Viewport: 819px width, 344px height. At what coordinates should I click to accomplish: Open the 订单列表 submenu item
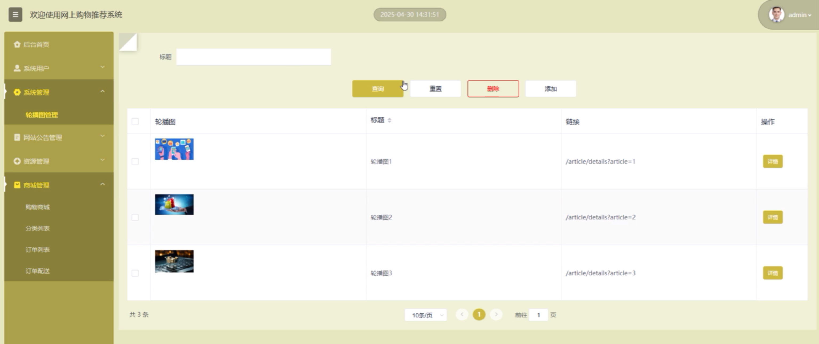[38, 250]
